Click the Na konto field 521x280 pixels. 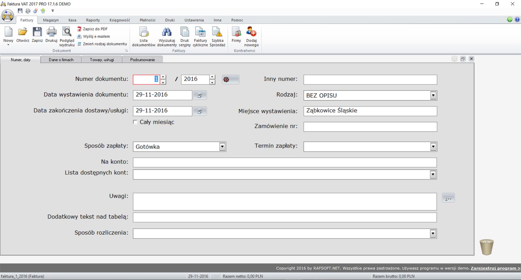285,162
